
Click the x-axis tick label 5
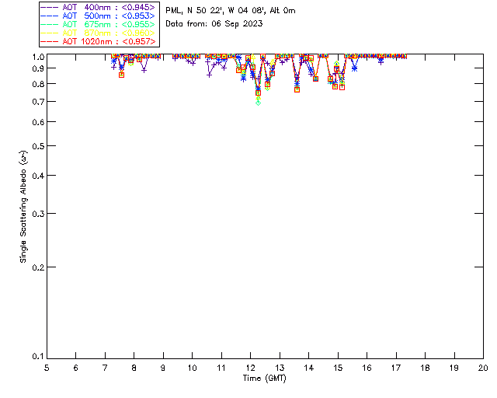[47, 368]
